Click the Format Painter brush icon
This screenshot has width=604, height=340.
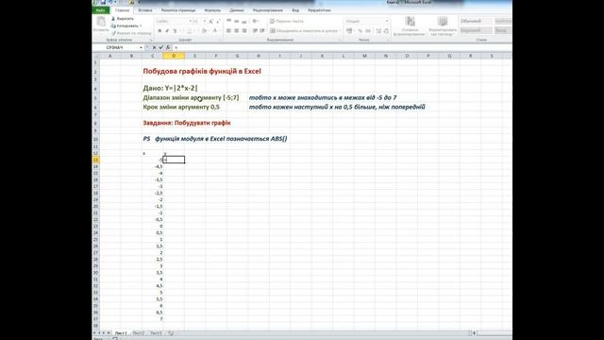coord(113,33)
